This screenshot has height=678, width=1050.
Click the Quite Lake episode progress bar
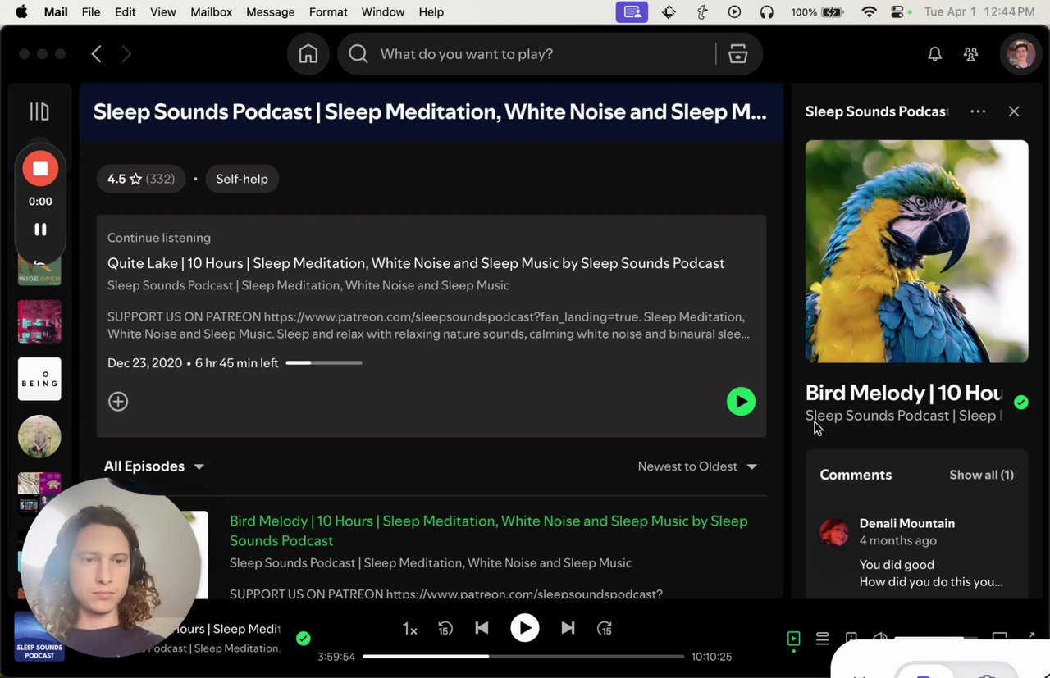pos(324,363)
